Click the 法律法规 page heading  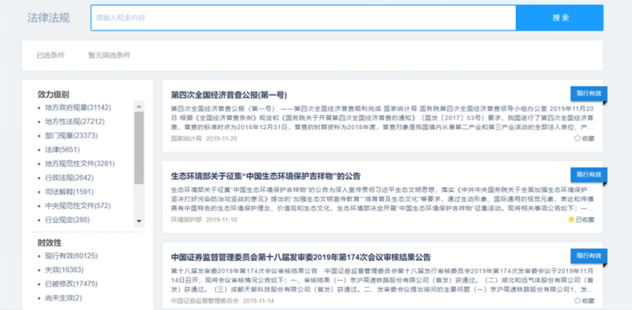(x=49, y=18)
